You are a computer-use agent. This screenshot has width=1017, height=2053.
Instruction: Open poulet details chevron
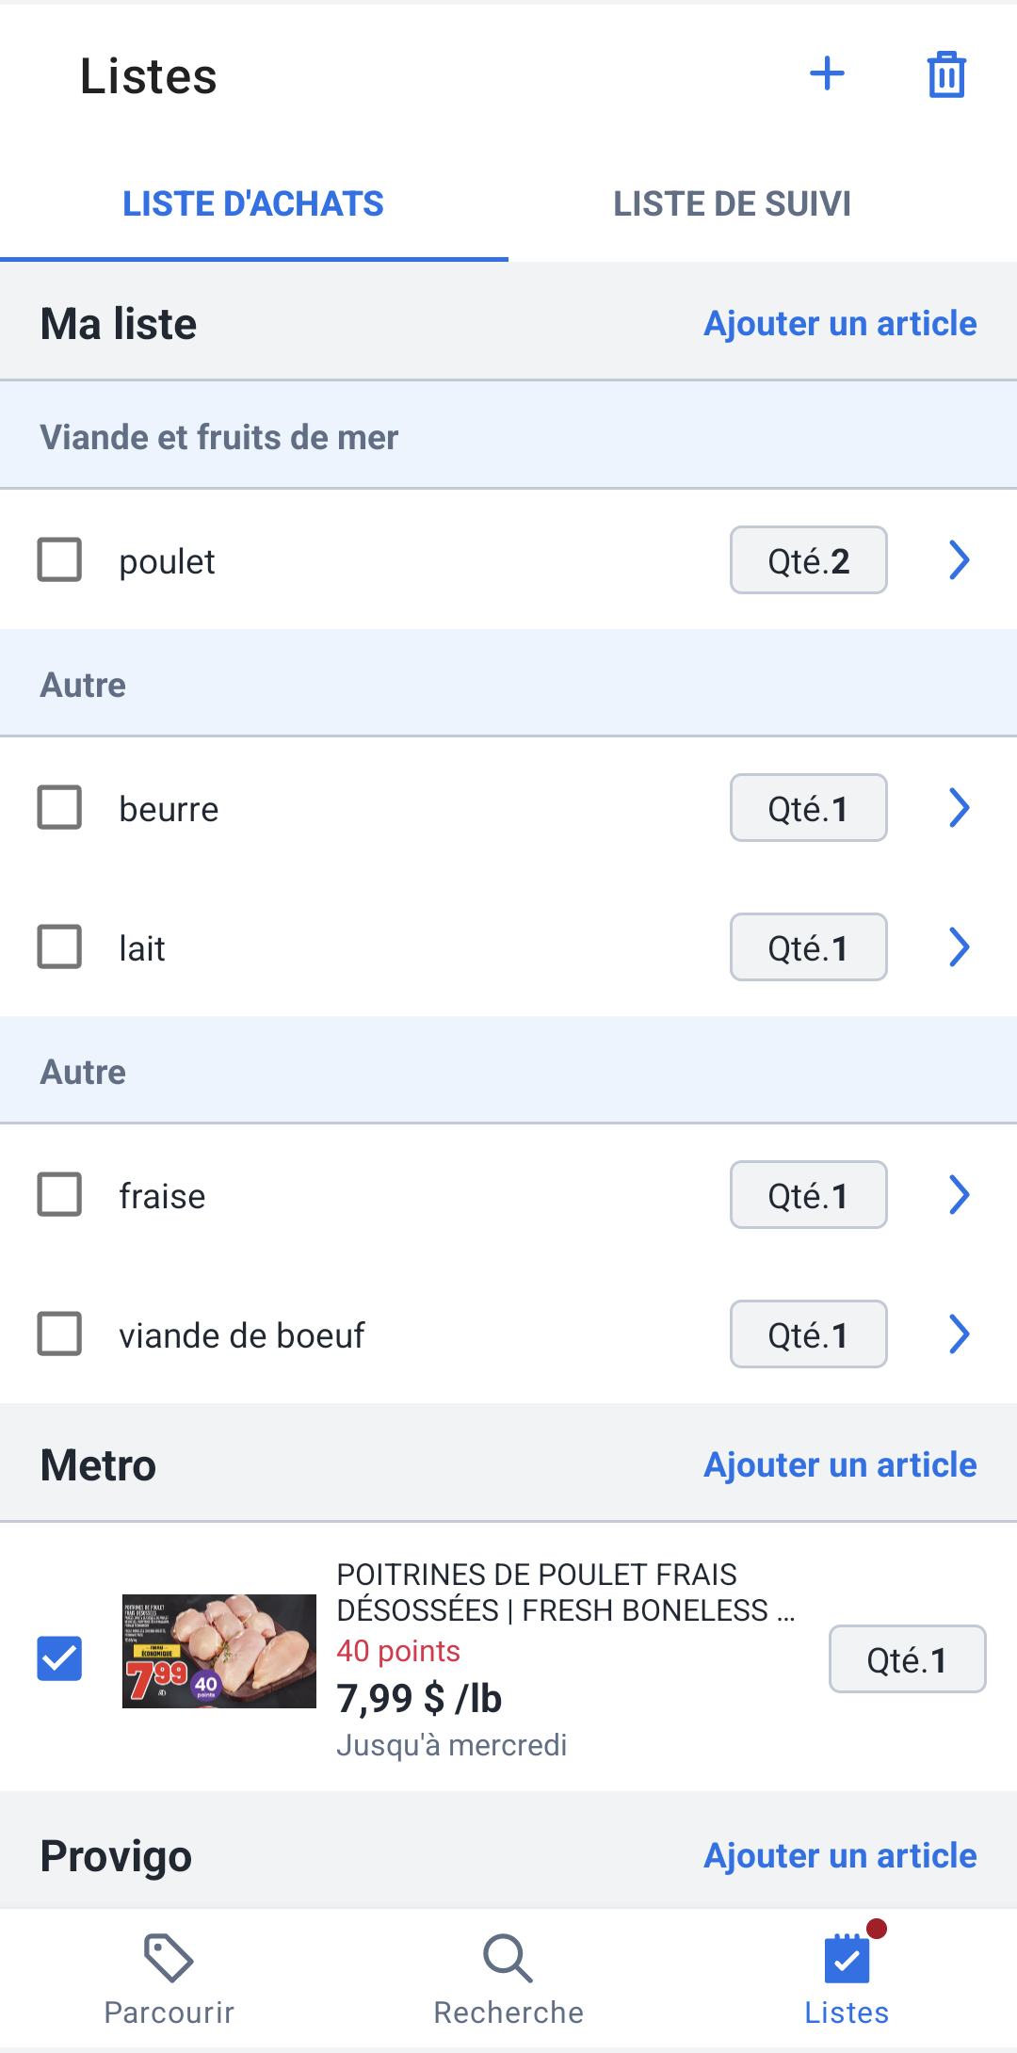pos(959,559)
